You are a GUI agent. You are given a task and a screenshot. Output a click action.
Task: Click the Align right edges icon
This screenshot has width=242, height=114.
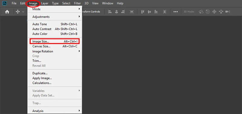(123, 12)
